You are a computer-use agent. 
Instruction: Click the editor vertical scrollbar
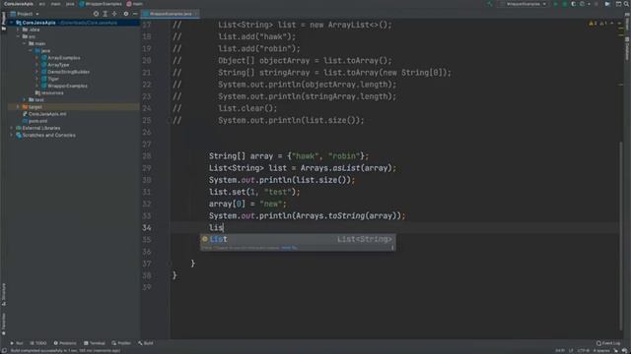(x=621, y=236)
